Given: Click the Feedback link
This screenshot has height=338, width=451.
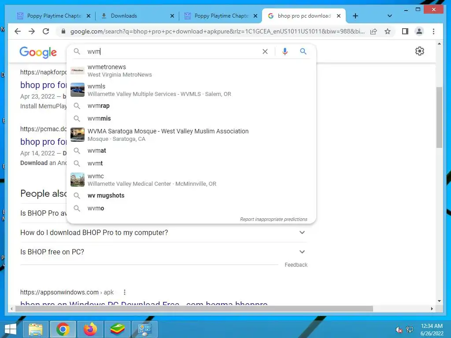Looking at the screenshot, I should click(x=296, y=265).
